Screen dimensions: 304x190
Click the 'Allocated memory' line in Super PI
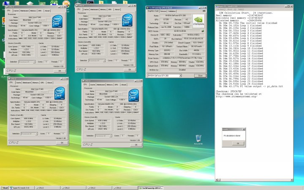(x=239, y=20)
